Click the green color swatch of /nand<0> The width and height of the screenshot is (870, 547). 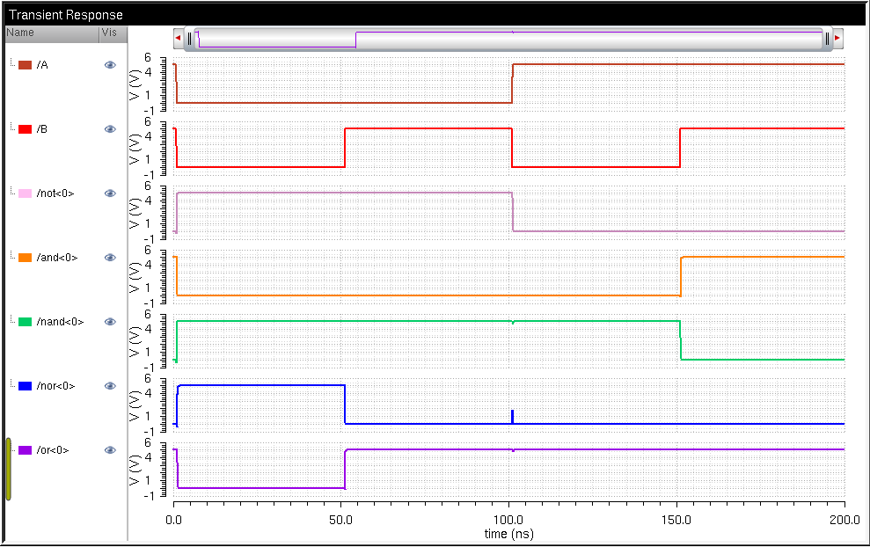pos(26,322)
